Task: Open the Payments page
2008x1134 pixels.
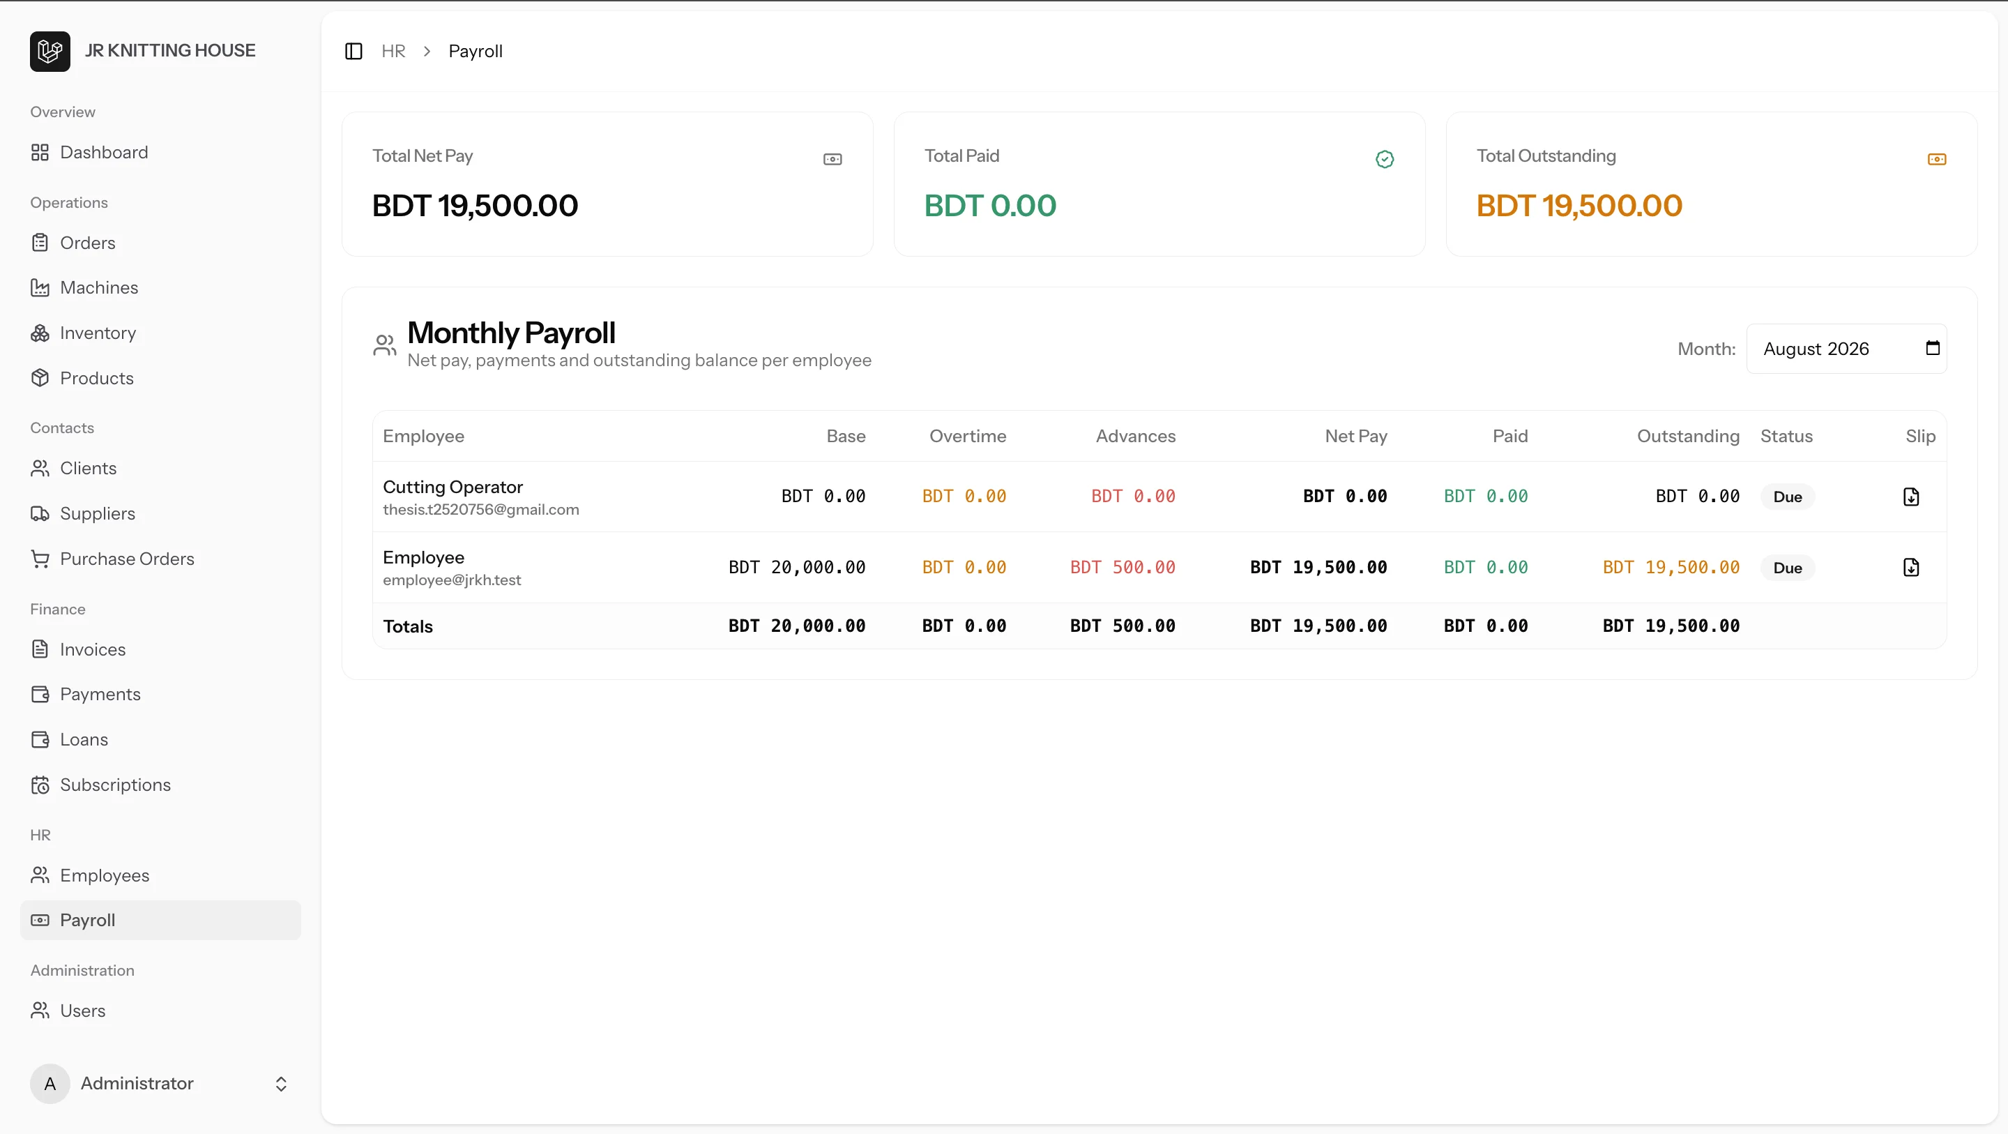Action: click(x=160, y=694)
